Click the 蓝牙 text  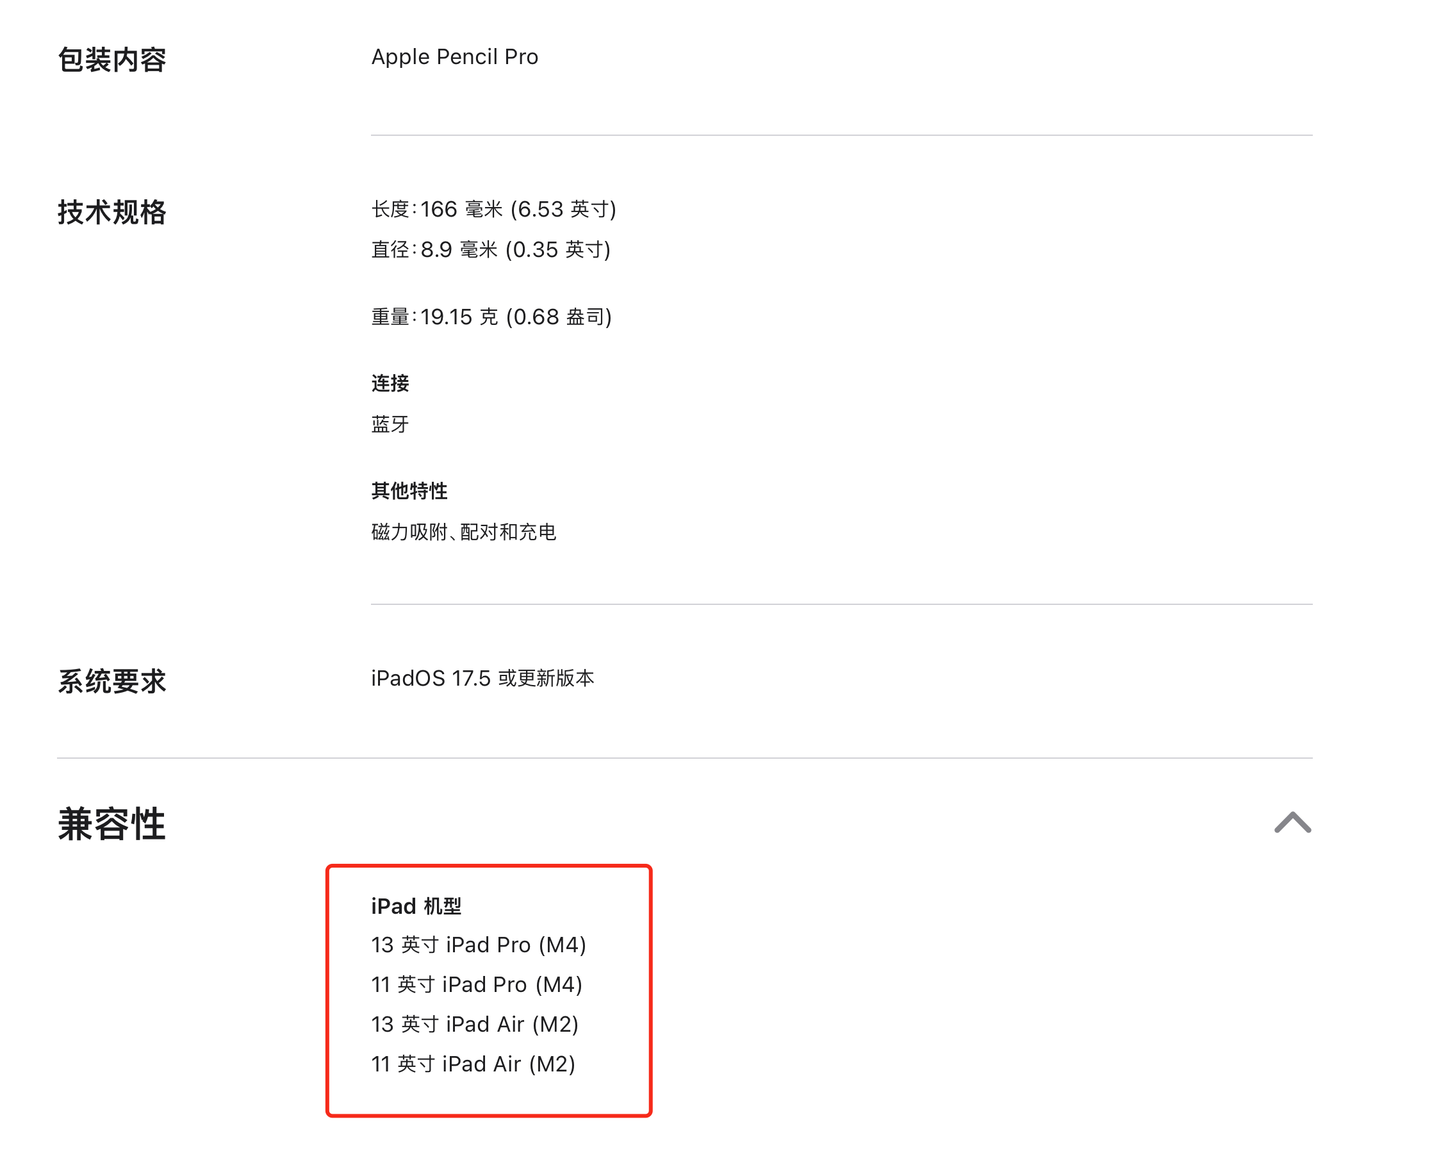click(390, 425)
